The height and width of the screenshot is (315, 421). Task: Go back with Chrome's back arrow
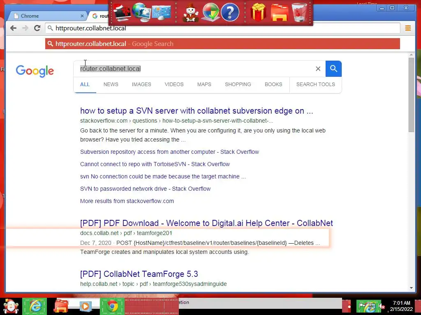[x=13, y=28]
